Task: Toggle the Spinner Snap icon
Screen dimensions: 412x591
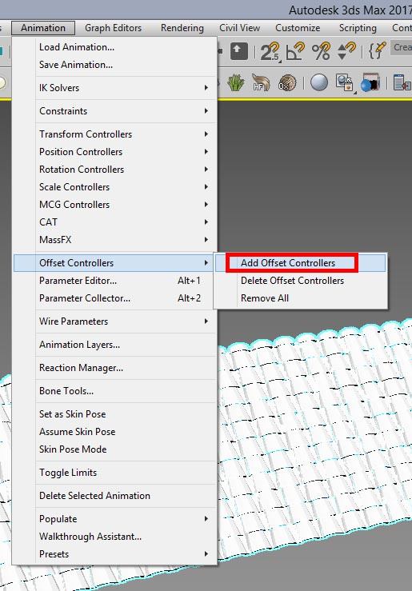Action: (x=346, y=51)
